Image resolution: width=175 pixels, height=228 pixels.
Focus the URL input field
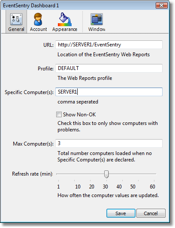click(x=109, y=45)
